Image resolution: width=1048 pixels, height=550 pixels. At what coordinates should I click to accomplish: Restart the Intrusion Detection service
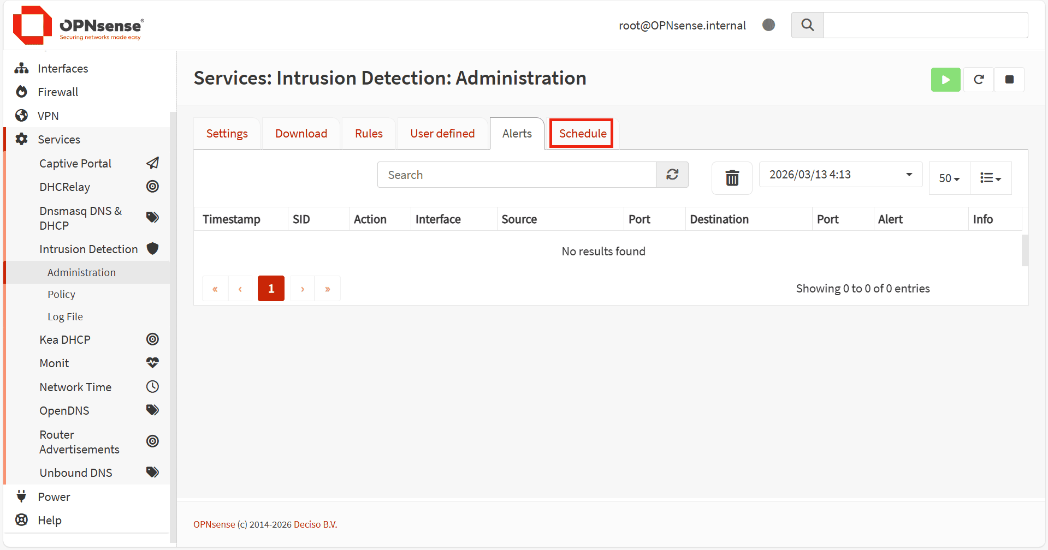[x=978, y=80]
